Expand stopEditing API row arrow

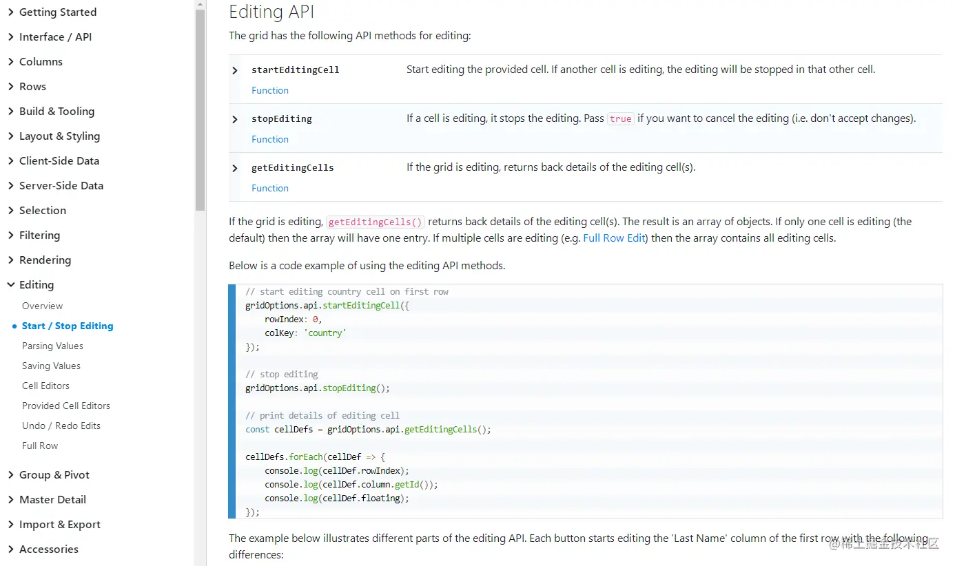tap(235, 119)
